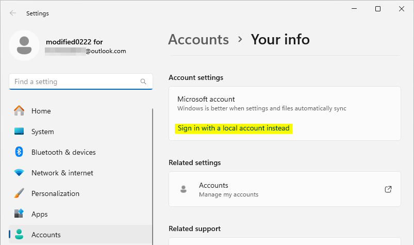Screen dimensions: 414x245
Task: Click the Accounts breadcrumb heading
Action: click(198, 40)
